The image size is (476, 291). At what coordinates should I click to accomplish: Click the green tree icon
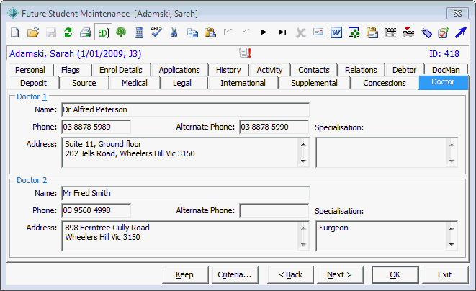pos(121,32)
